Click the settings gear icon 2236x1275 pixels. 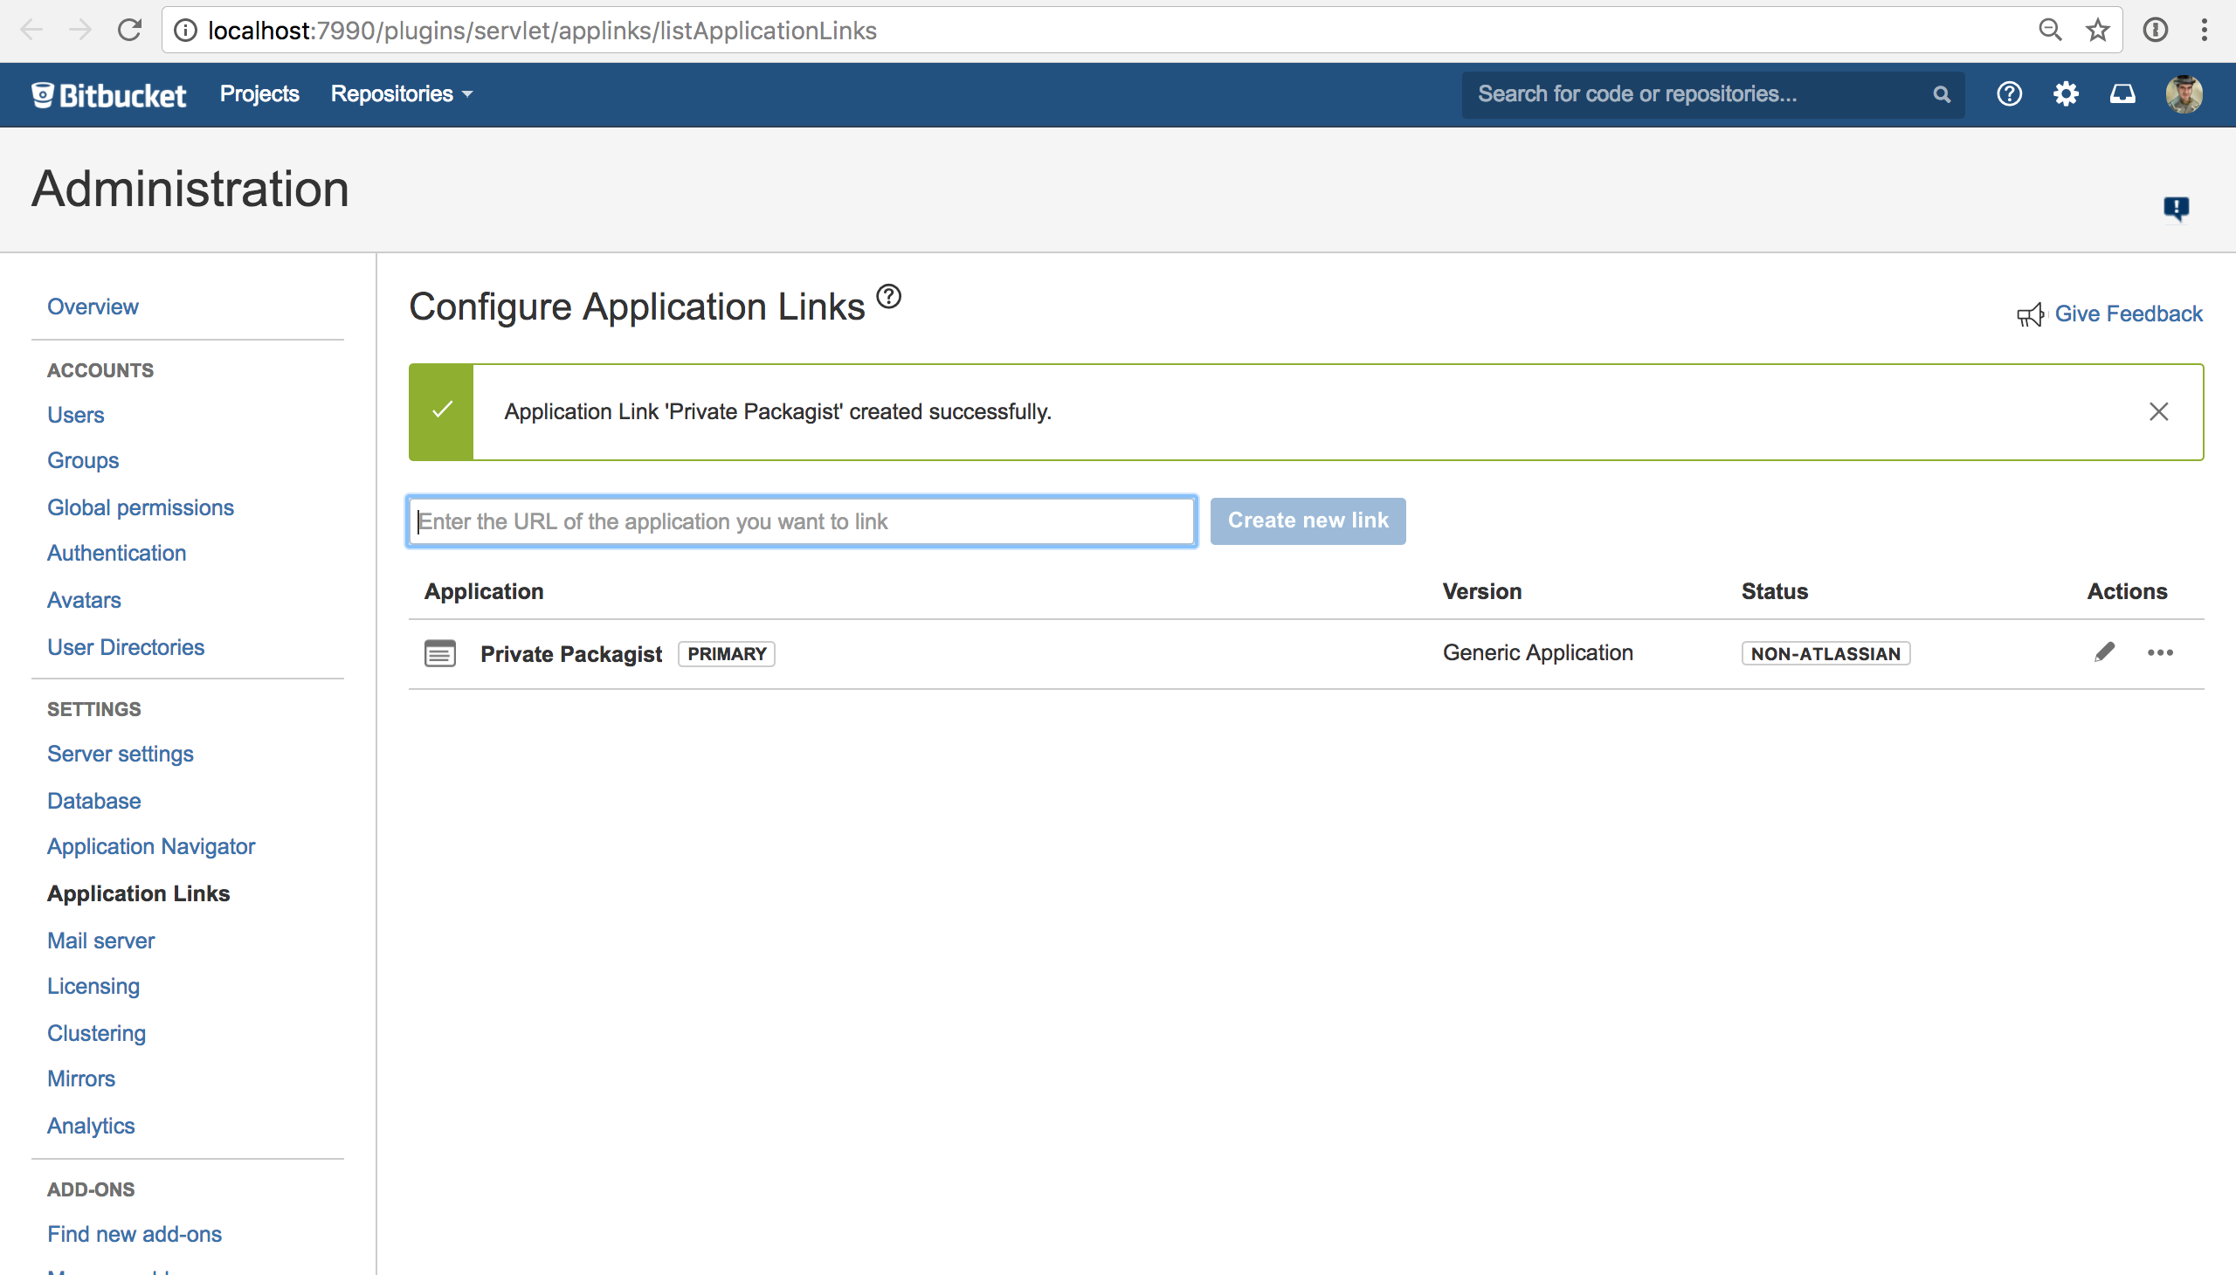point(2066,93)
